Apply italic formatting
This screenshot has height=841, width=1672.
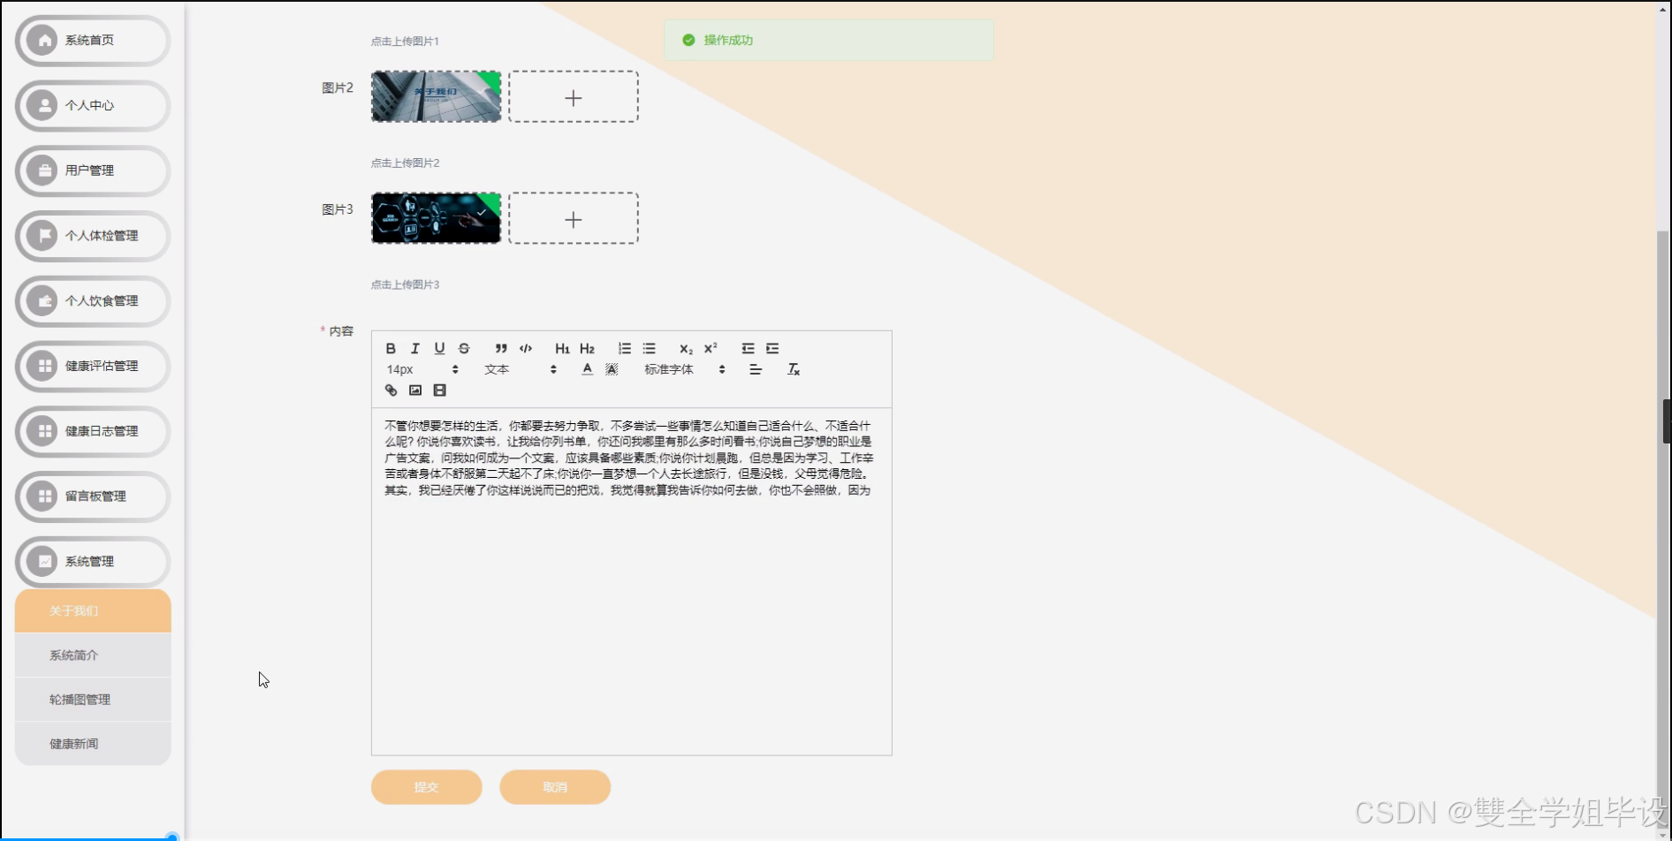414,348
